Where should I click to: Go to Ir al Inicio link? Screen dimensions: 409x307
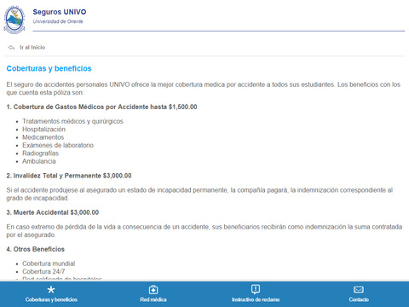[32, 48]
